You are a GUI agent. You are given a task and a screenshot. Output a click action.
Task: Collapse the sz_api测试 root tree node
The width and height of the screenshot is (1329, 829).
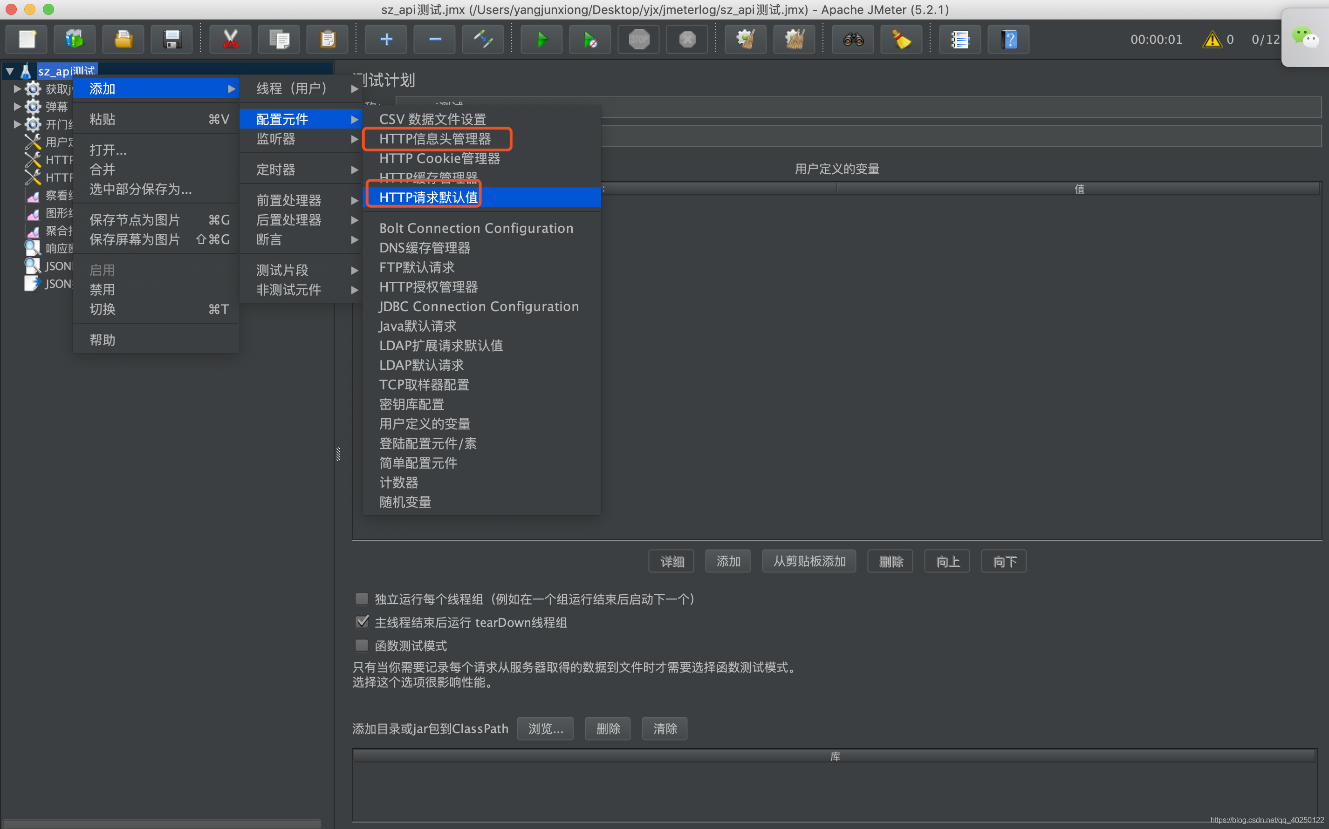pyautogui.click(x=9, y=71)
